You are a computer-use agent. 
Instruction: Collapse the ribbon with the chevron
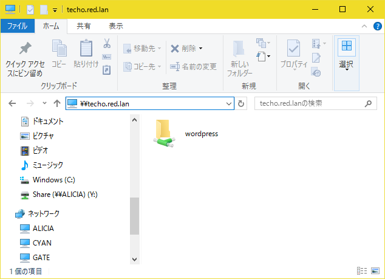(x=364, y=26)
